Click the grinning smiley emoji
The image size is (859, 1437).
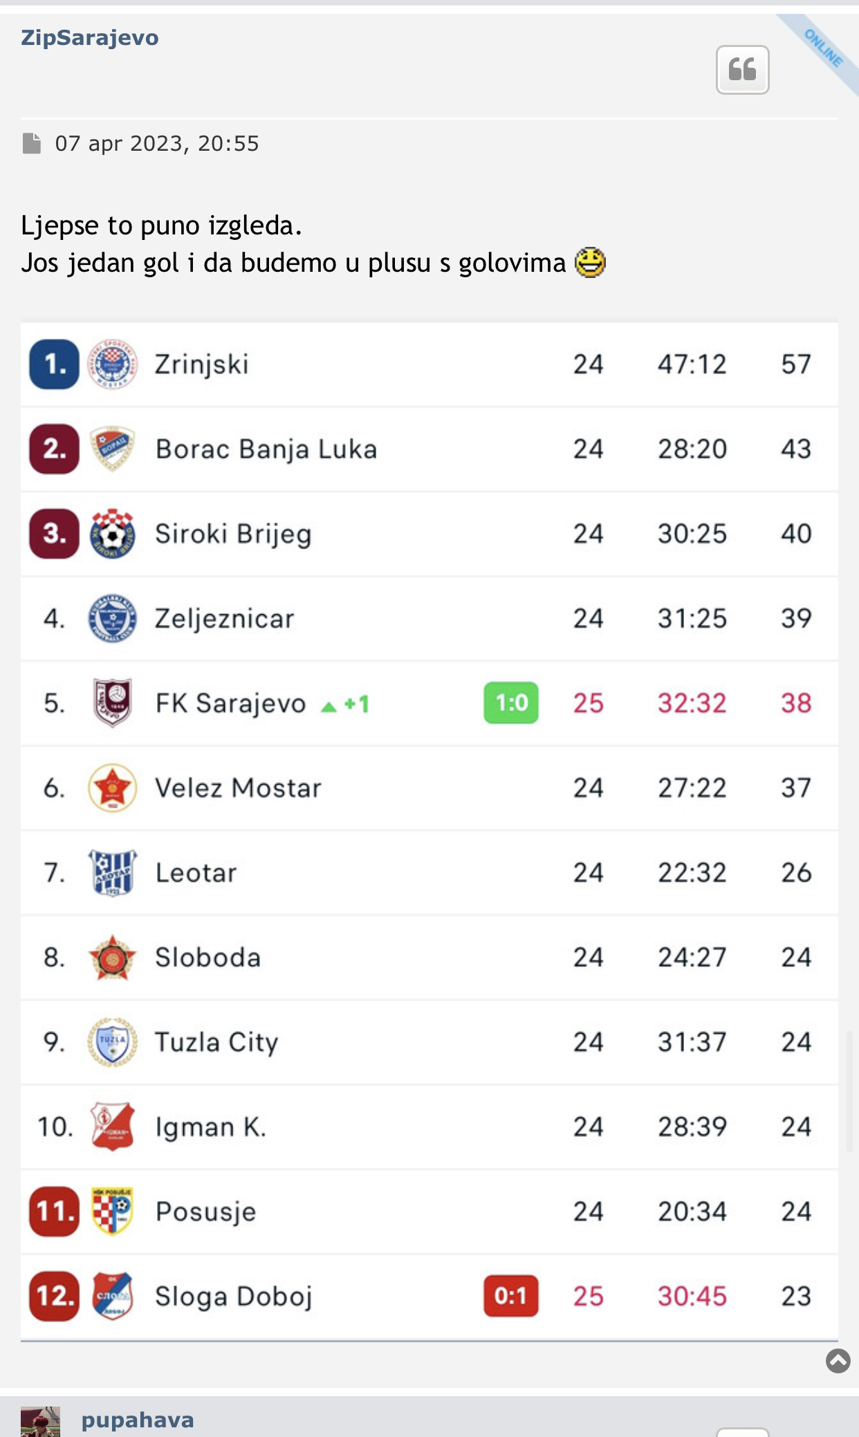tap(590, 263)
